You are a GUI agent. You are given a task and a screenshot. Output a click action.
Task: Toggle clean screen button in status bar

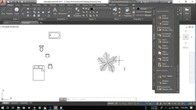pyautogui.click(x=190, y=103)
